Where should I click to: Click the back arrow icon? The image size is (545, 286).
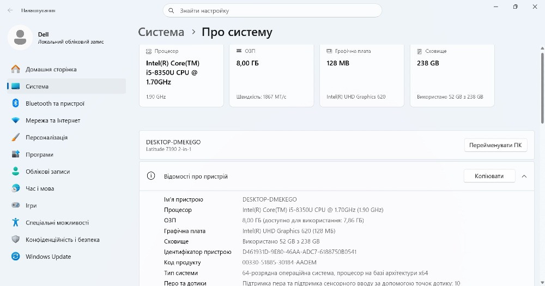coord(10,10)
